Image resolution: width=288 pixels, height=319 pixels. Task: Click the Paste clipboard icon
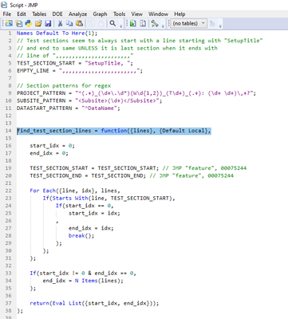coord(79,23)
